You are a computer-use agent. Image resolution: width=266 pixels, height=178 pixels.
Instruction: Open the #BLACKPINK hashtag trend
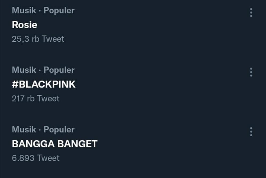[x=44, y=84]
